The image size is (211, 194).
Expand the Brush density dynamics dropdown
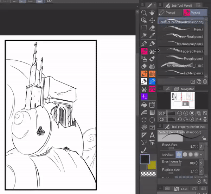(x=201, y=163)
